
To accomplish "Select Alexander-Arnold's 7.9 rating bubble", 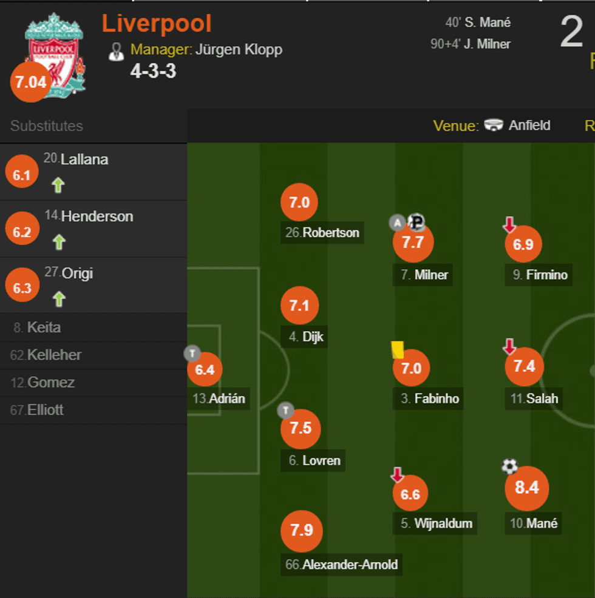I will [x=301, y=531].
